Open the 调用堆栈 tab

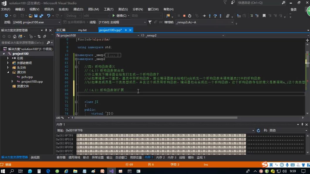(74, 157)
